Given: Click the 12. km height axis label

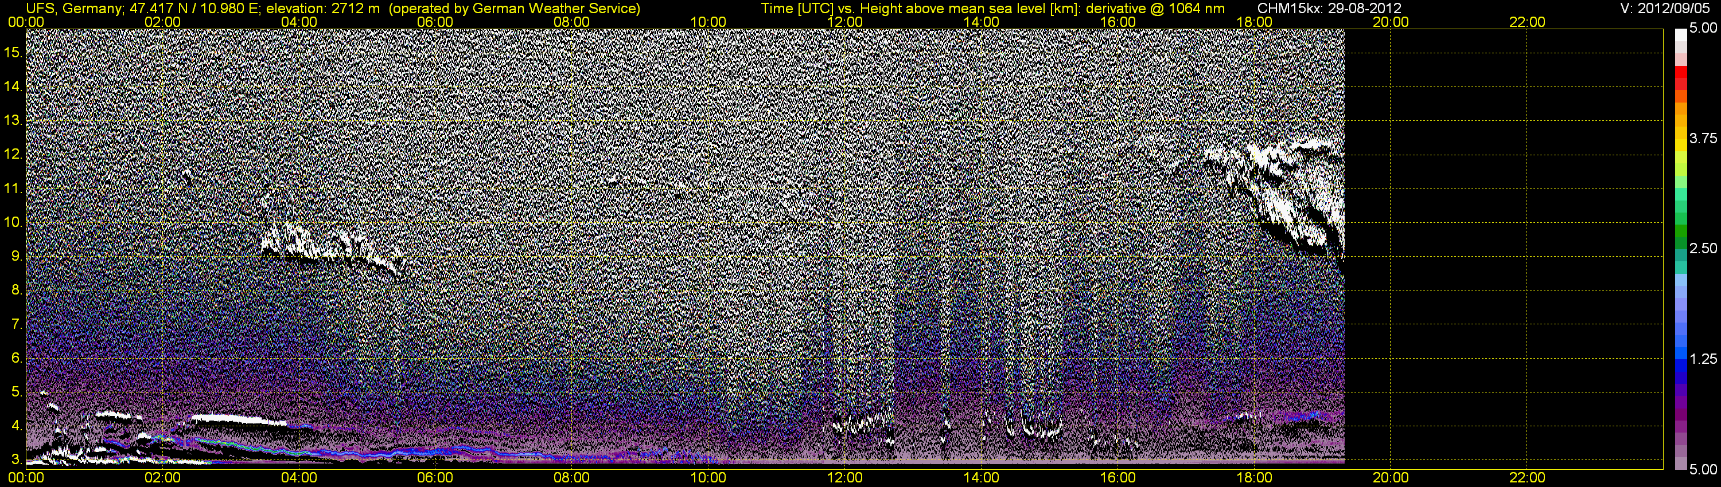Looking at the screenshot, I should tap(13, 154).
